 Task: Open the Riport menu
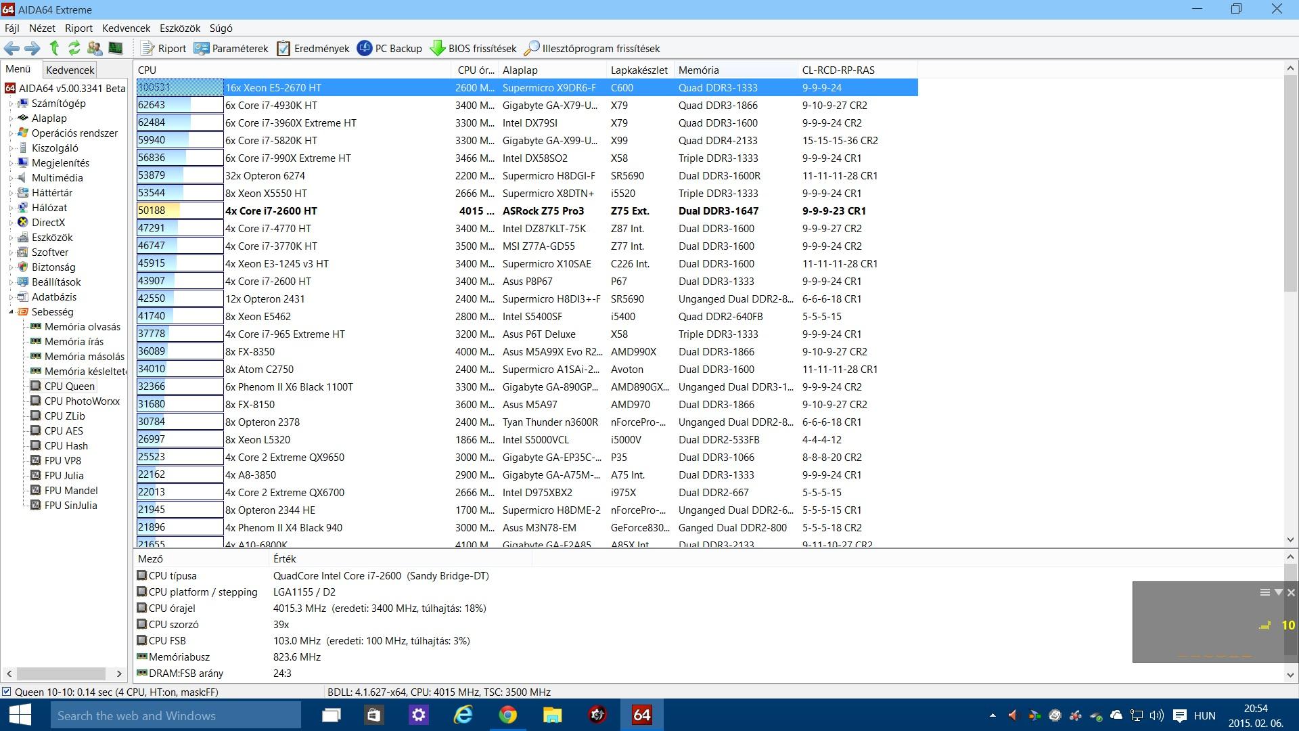pos(78,28)
